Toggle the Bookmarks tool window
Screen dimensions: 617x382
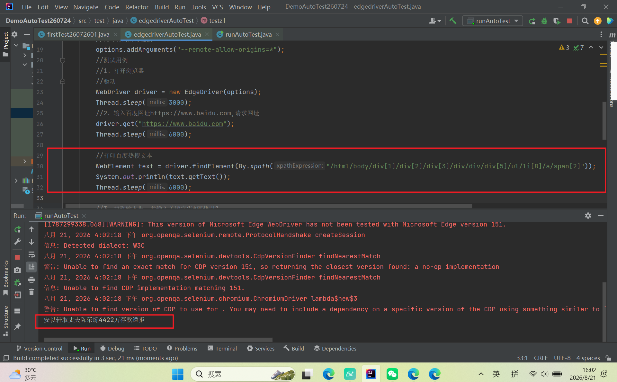(x=5, y=278)
